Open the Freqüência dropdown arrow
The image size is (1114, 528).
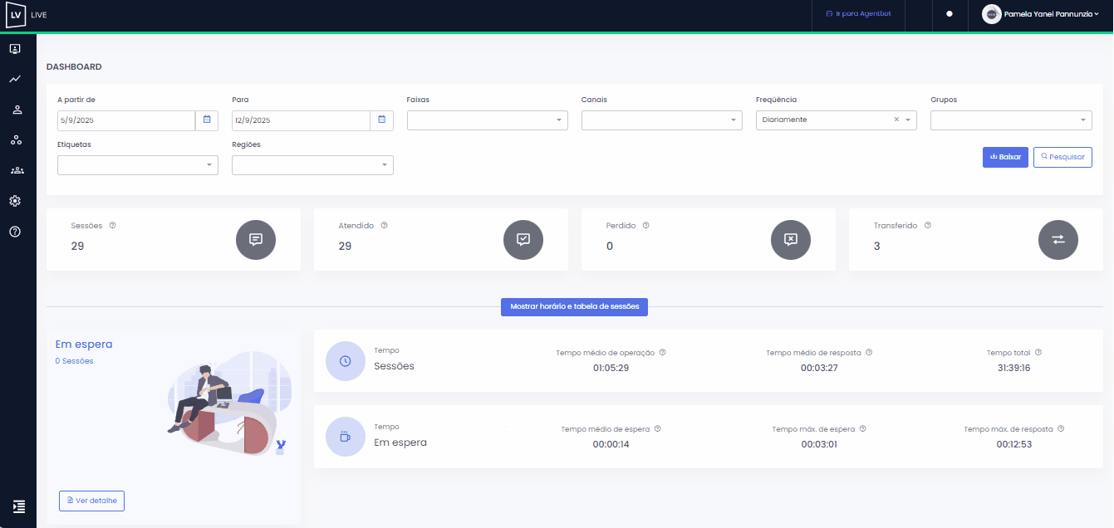pos(908,120)
